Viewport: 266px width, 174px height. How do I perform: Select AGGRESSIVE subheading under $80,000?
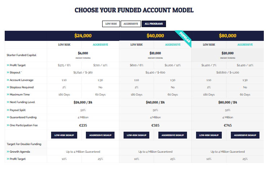point(245,45)
